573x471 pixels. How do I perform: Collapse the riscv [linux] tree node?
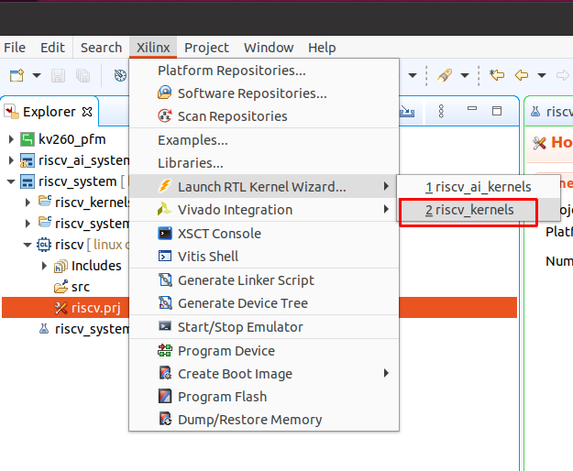28,245
